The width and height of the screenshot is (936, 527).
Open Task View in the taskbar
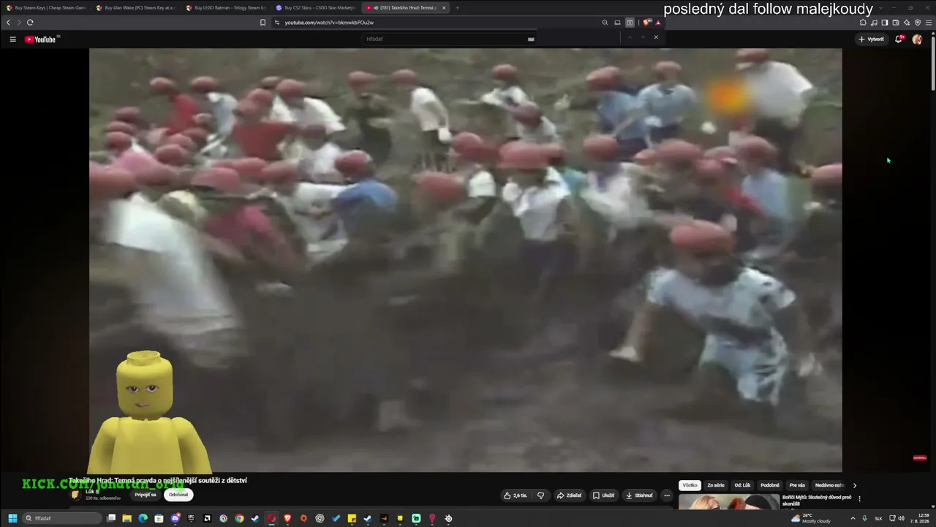(x=111, y=518)
